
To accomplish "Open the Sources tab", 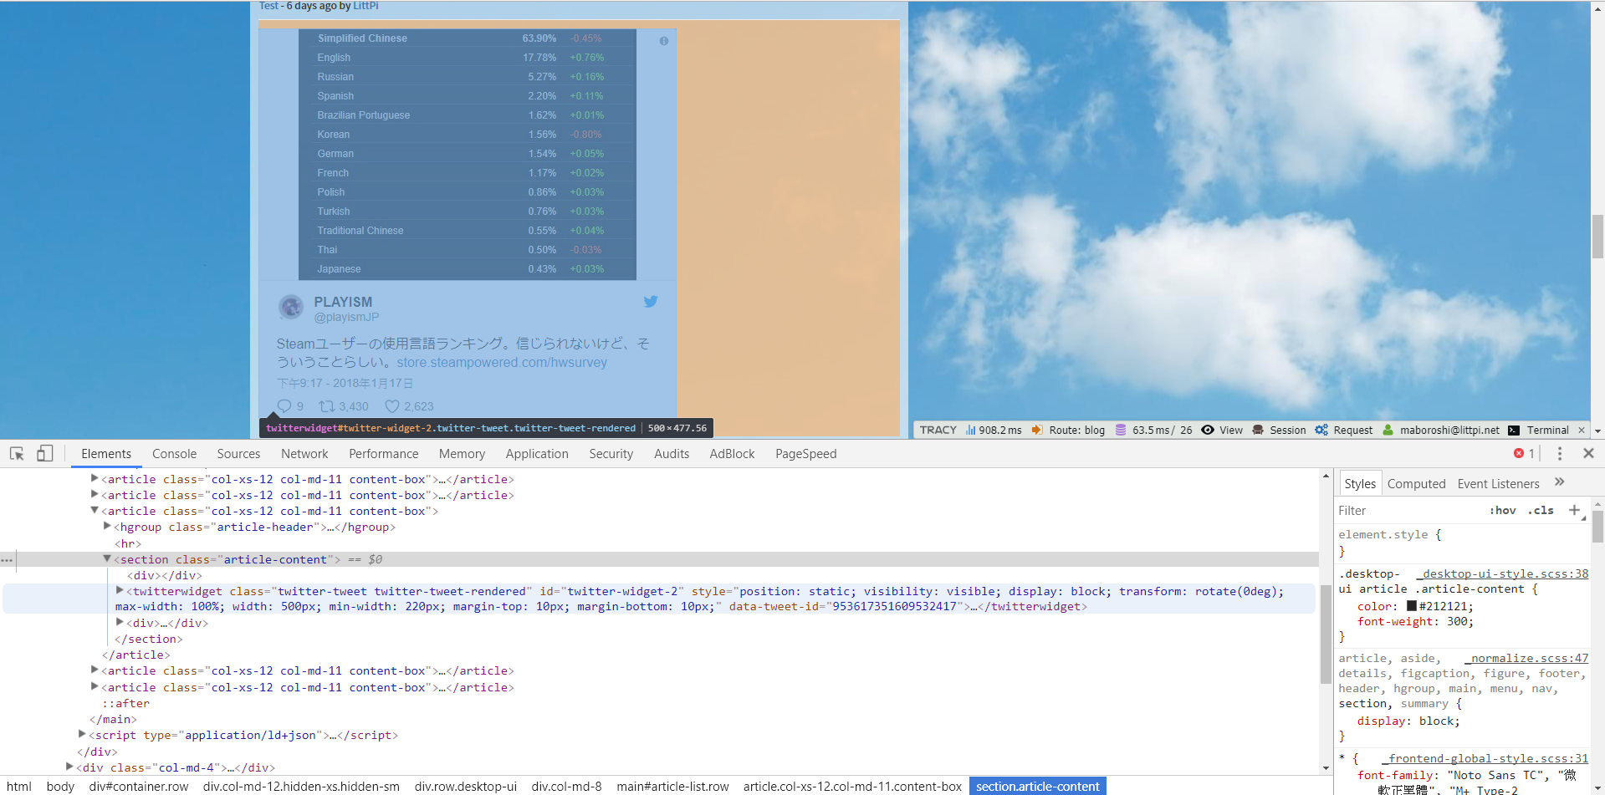I will coord(238,453).
